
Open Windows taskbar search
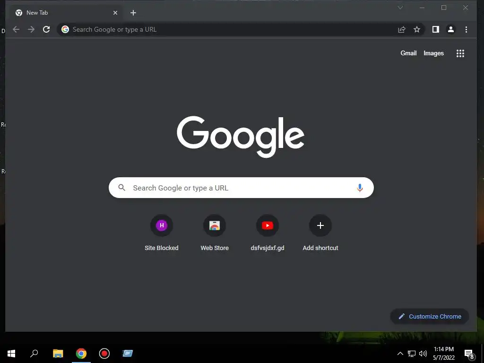[34, 354]
